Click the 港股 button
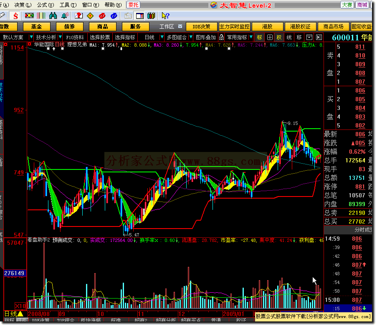Screen dimensions: 377x326 [267, 26]
